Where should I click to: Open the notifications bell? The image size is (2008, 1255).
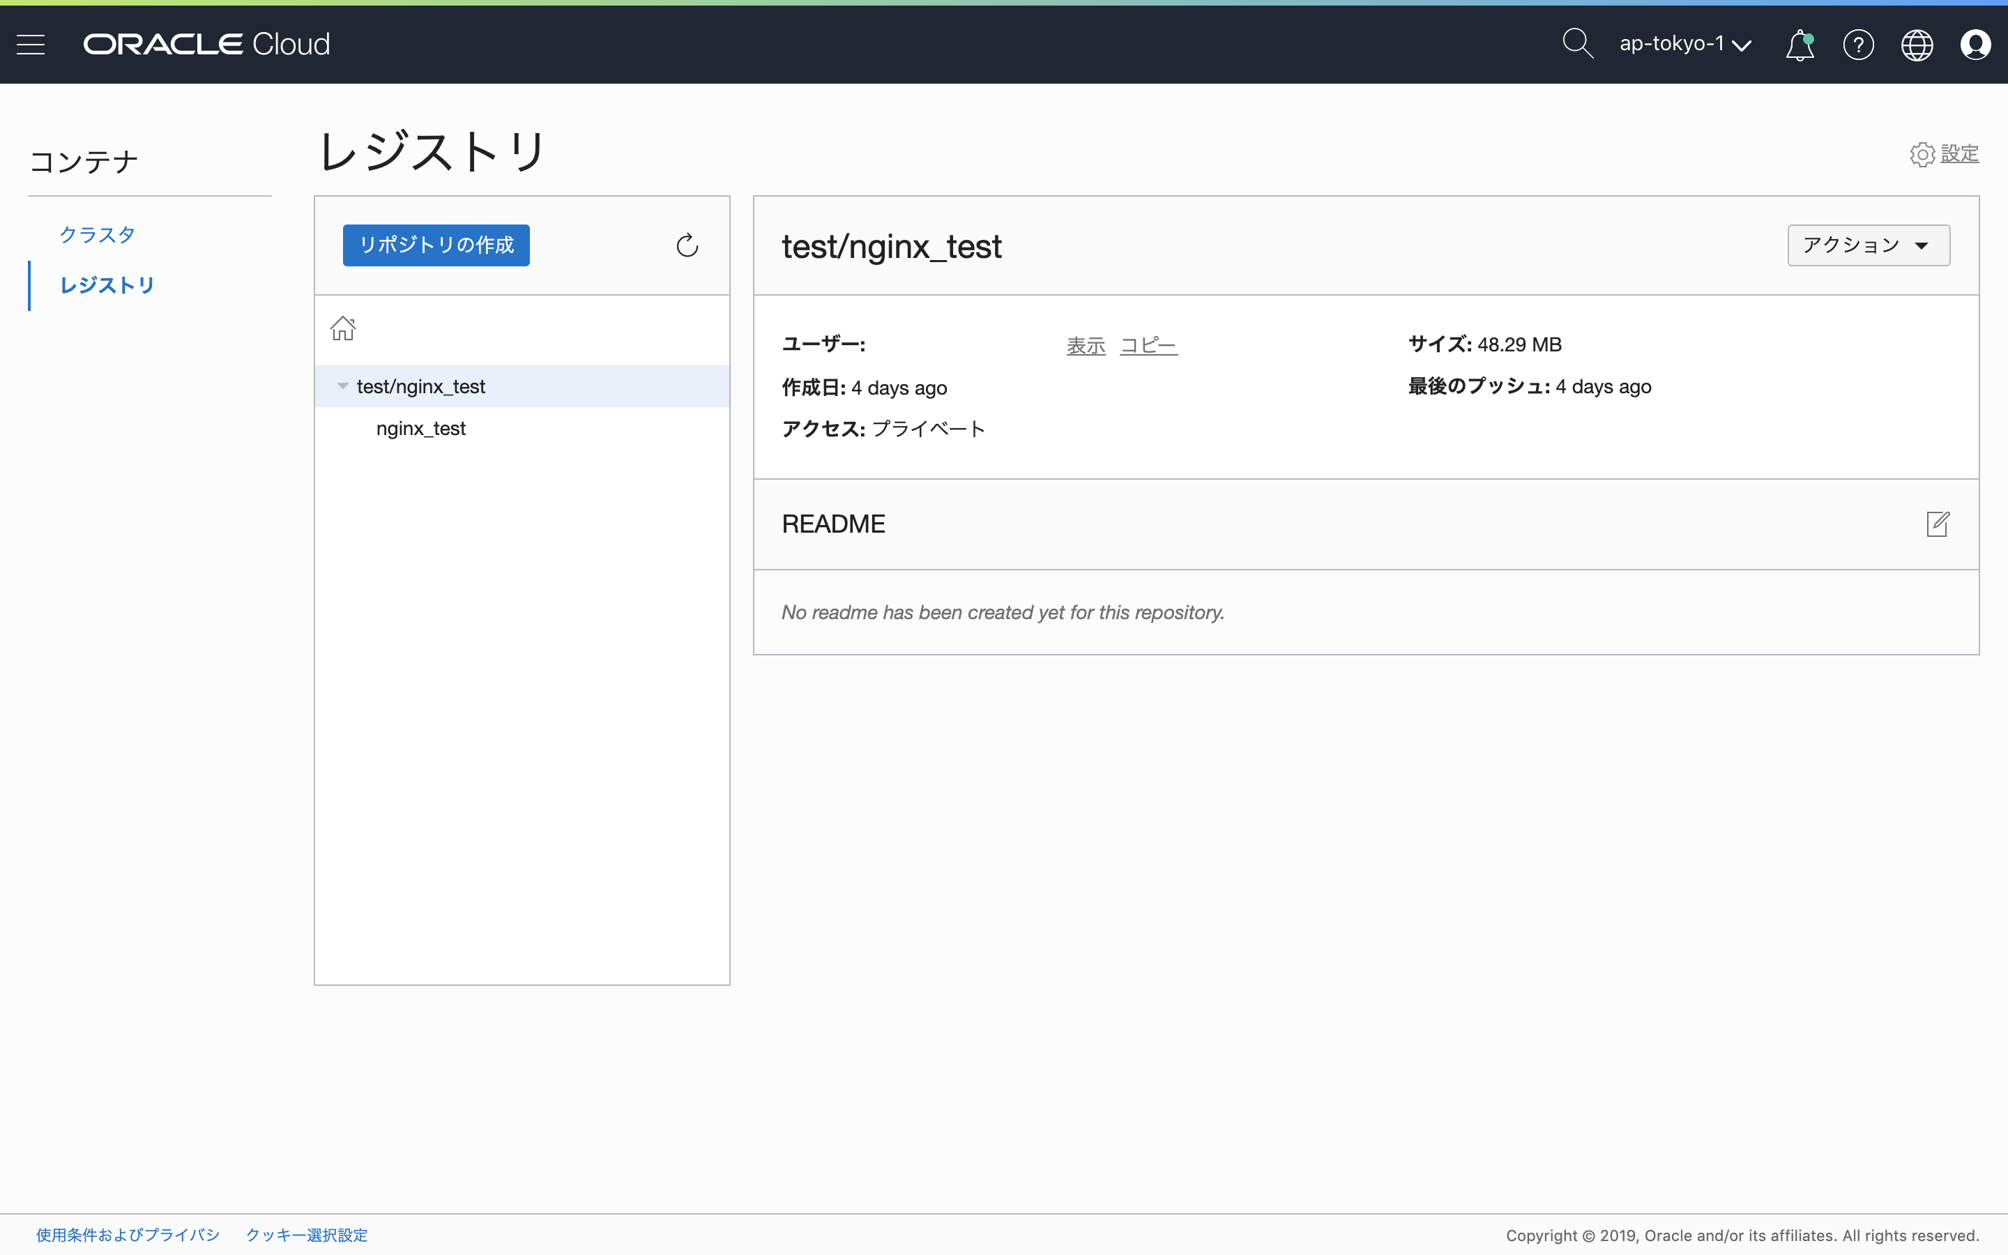click(1798, 44)
